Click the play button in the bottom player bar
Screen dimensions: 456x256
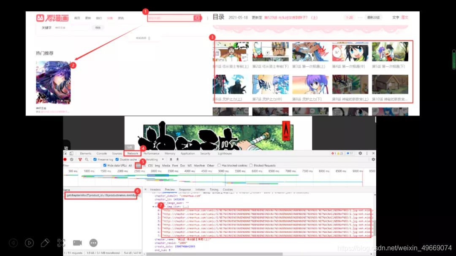click(30, 243)
